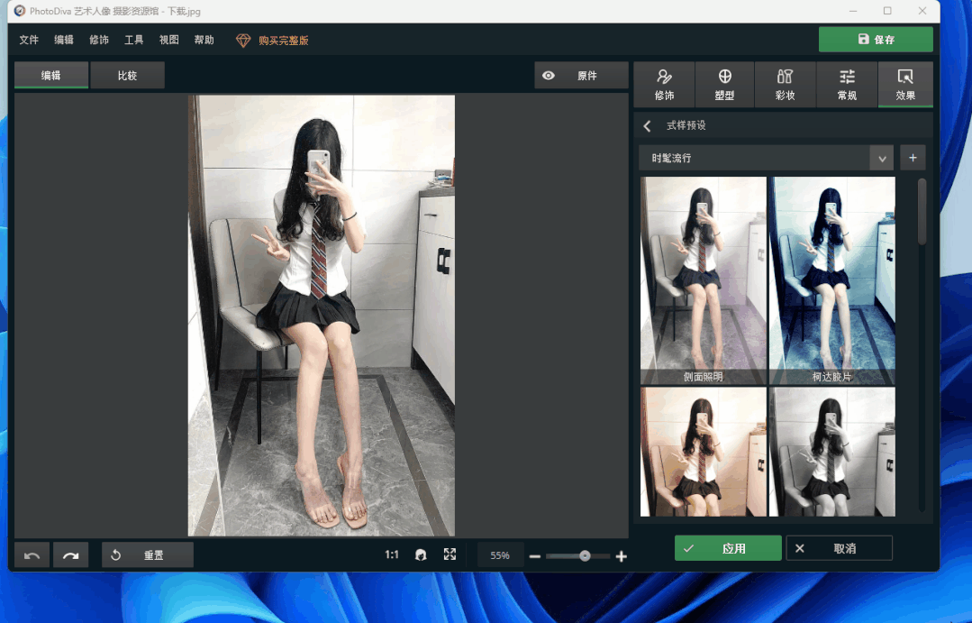Image resolution: width=972 pixels, height=623 pixels.
Task: Click the green 应用 button
Action: pyautogui.click(x=728, y=548)
